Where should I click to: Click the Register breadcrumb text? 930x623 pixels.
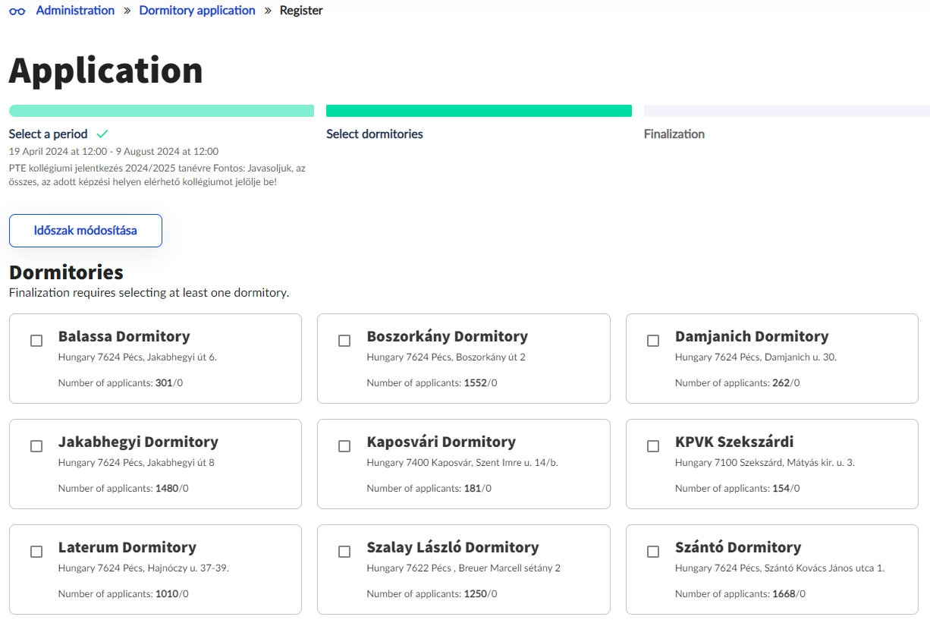tap(301, 11)
